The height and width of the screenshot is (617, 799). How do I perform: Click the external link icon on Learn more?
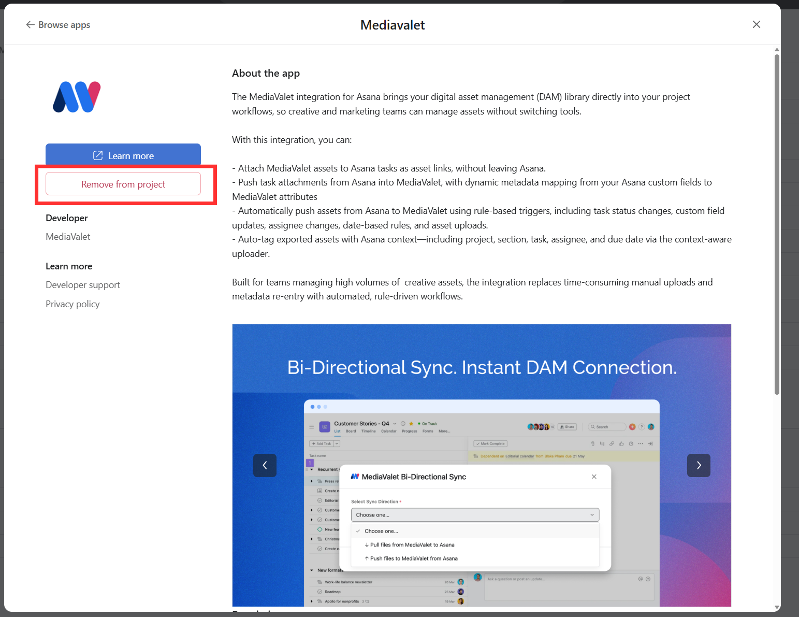point(98,155)
